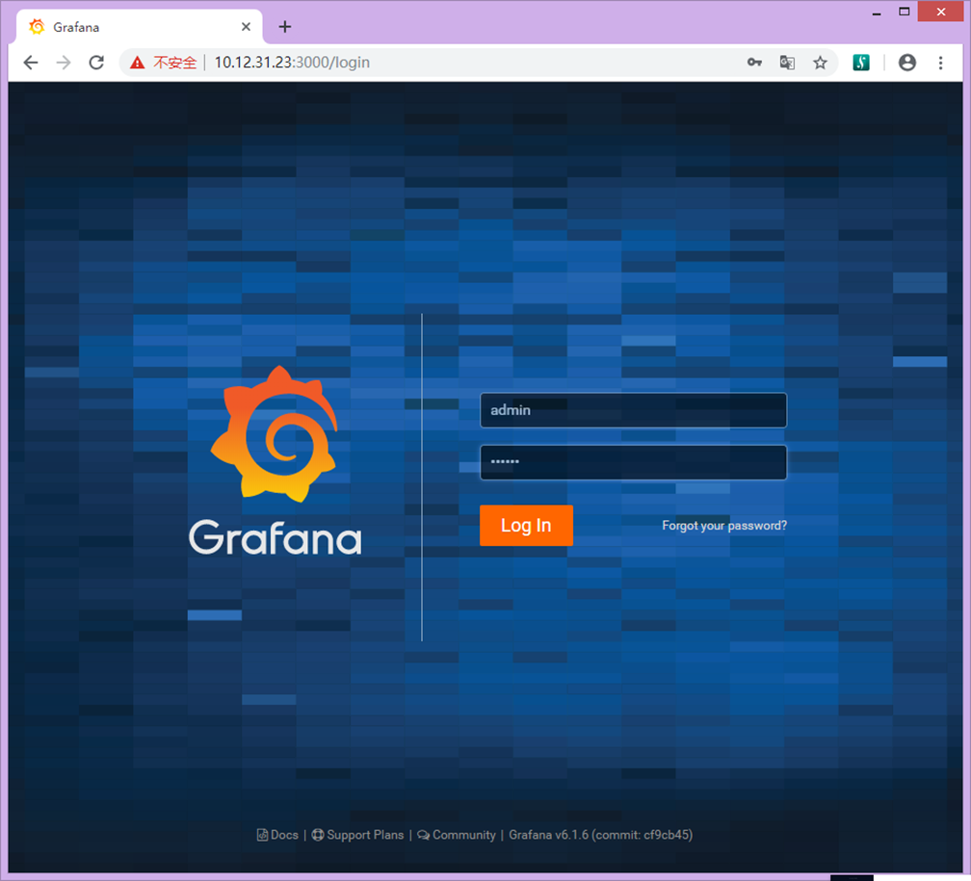Select the Grafana browser tab
Viewport: 971px width, 881px height.
pos(142,27)
